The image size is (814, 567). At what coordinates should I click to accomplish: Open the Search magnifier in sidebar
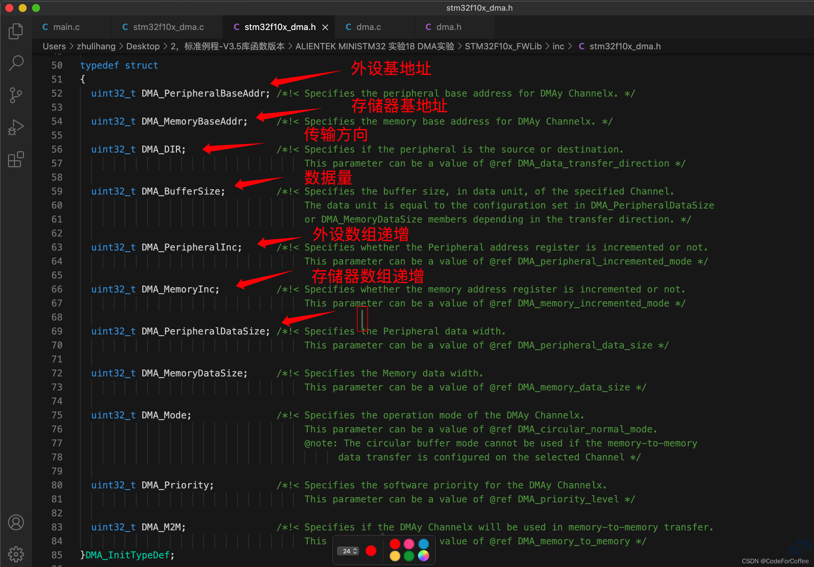click(16, 63)
